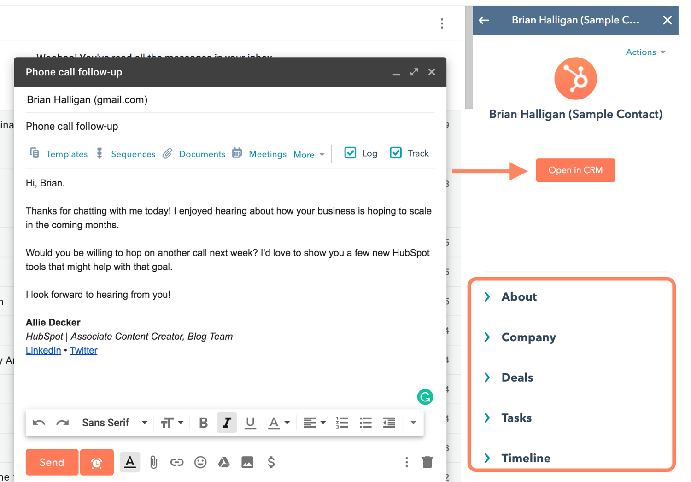Image resolution: width=691 pixels, height=482 pixels.
Task: Open the More options dropdown in HubSpot toolbar
Action: [x=308, y=155]
